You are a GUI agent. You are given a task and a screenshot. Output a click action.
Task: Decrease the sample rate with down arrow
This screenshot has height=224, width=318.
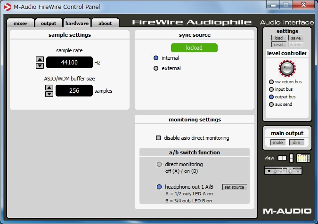40,66
